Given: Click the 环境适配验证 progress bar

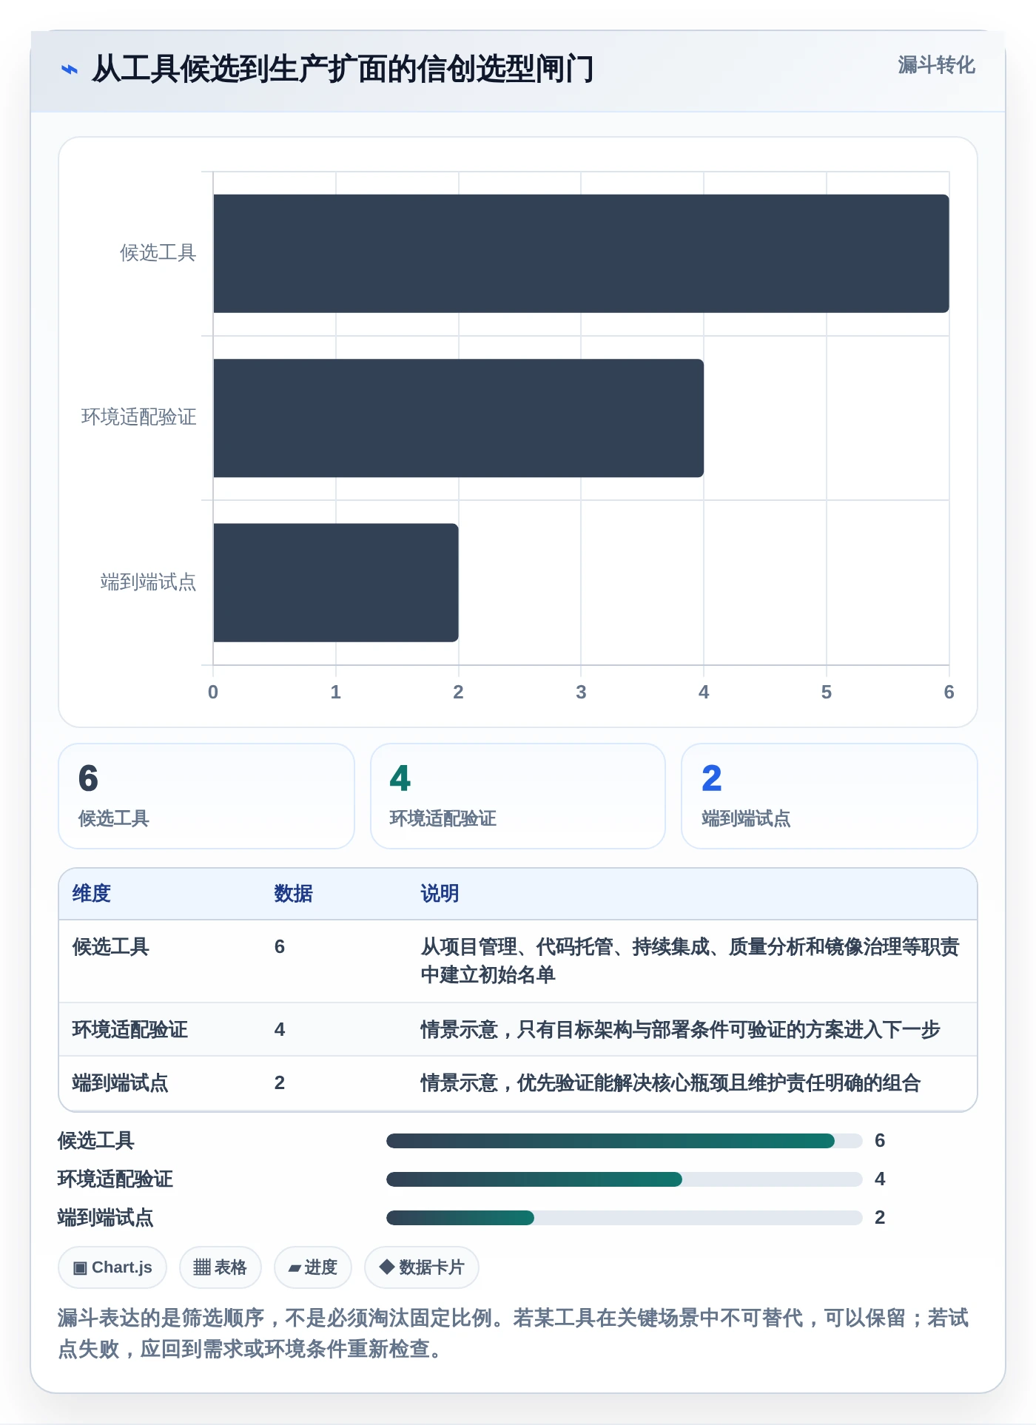Looking at the screenshot, I should (625, 1179).
